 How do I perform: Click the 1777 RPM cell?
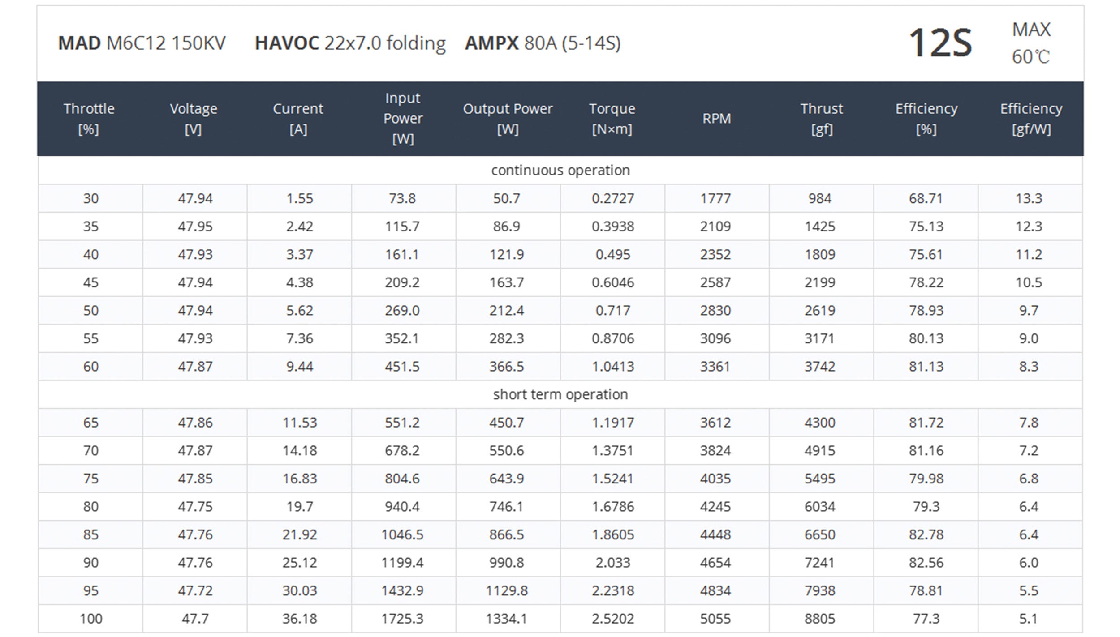pyautogui.click(x=715, y=198)
